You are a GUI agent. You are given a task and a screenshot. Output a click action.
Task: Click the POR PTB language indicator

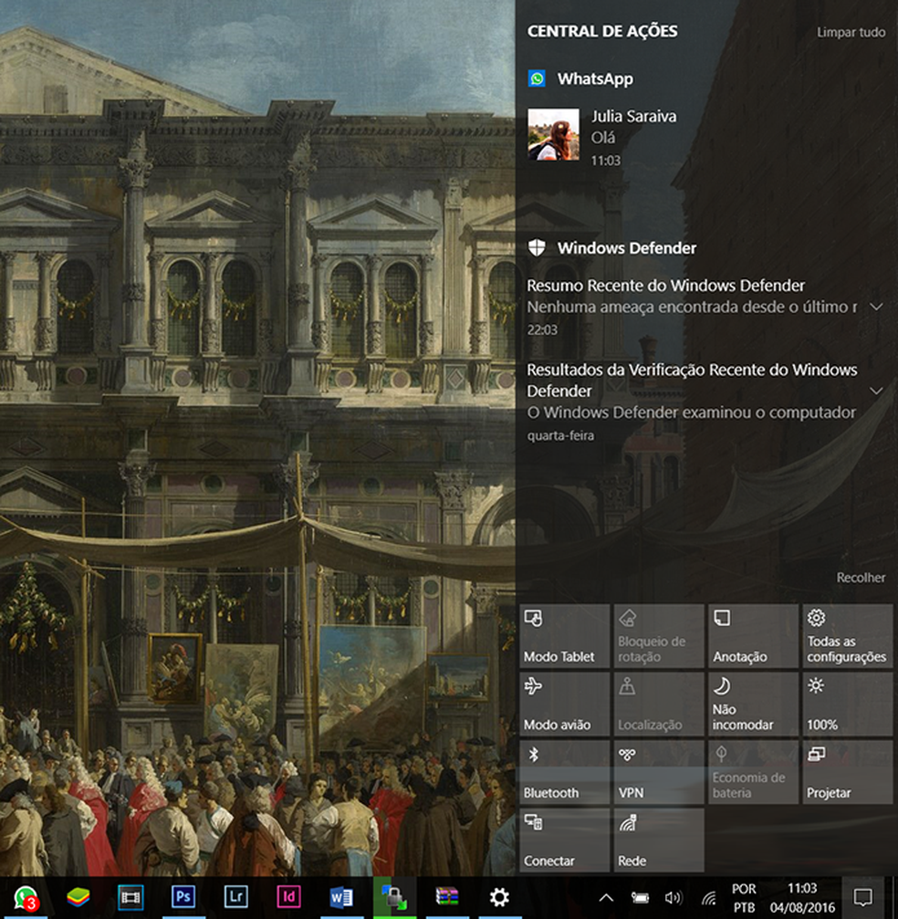(x=744, y=898)
